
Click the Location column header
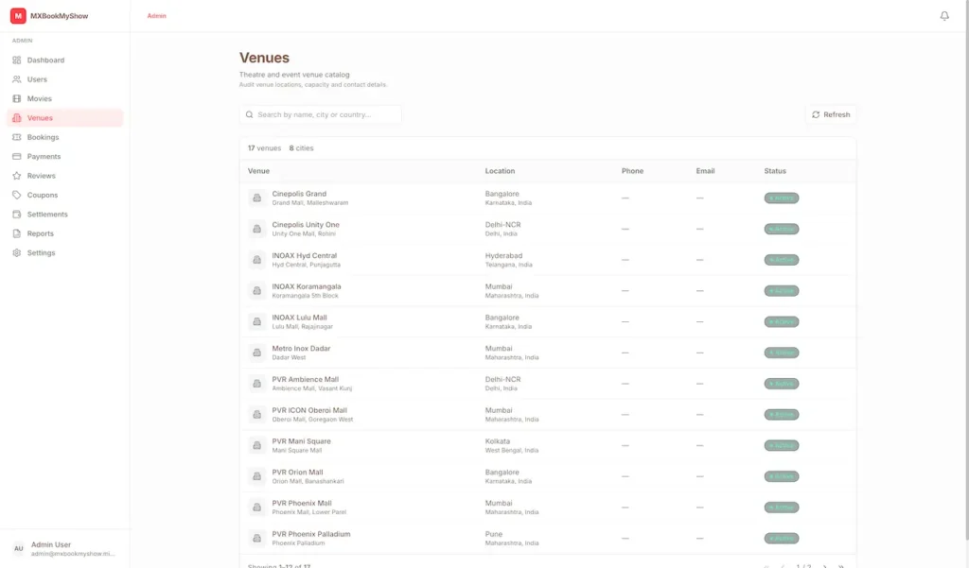(x=500, y=171)
